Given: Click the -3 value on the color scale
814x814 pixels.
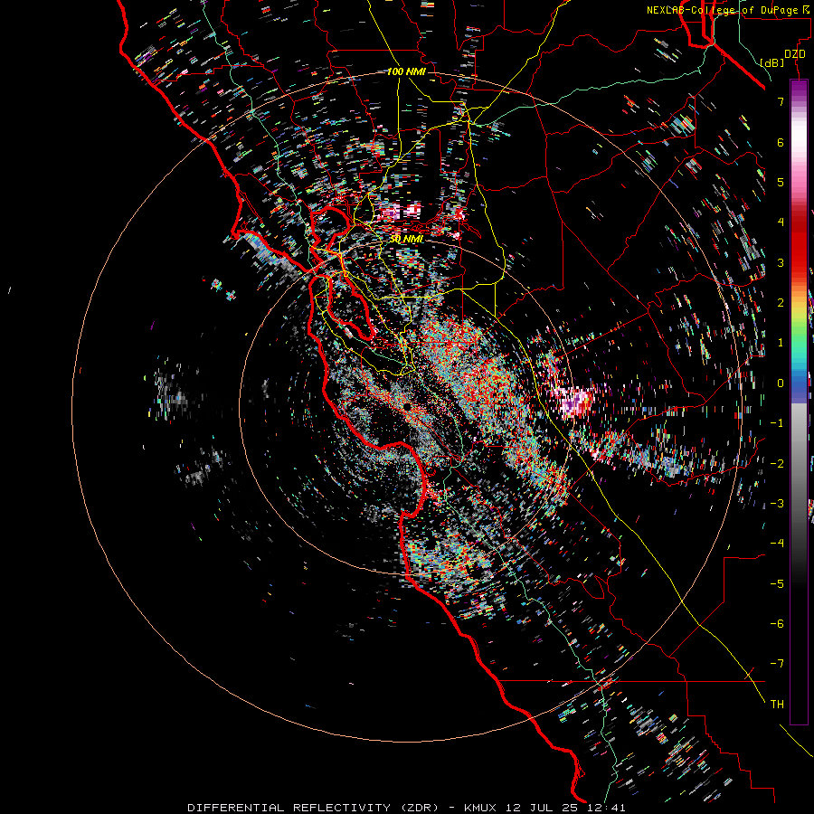Looking at the screenshot, I should pos(777,504).
